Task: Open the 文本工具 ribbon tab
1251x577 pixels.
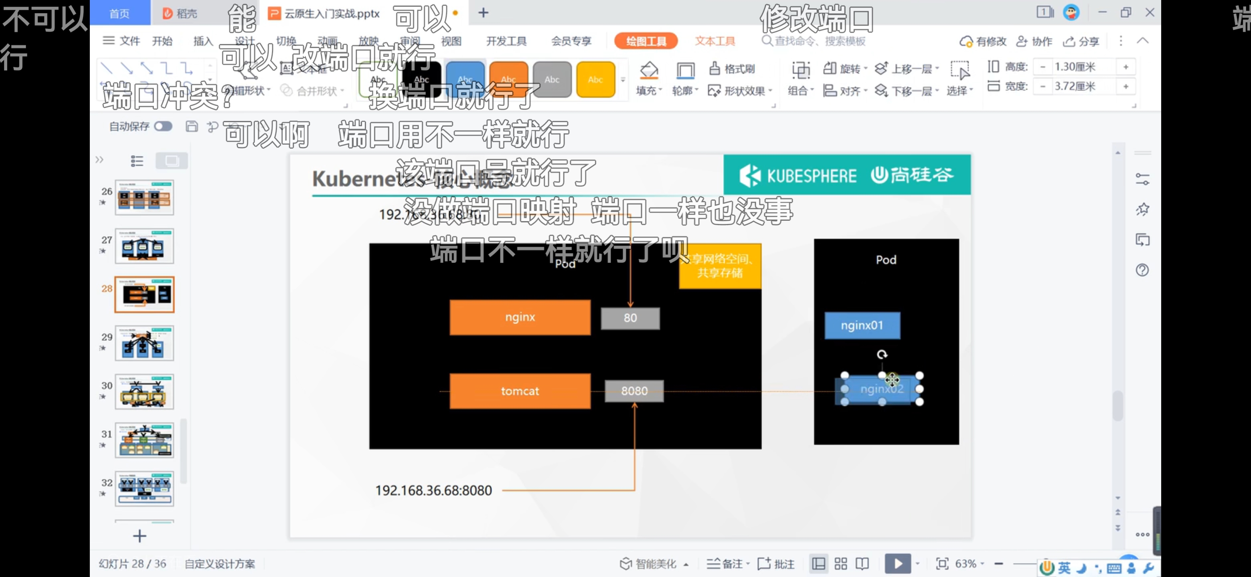Action: pos(715,41)
